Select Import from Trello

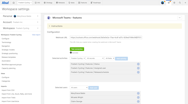9,98
